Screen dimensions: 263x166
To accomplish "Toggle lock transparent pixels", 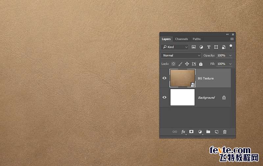I will click(174, 64).
